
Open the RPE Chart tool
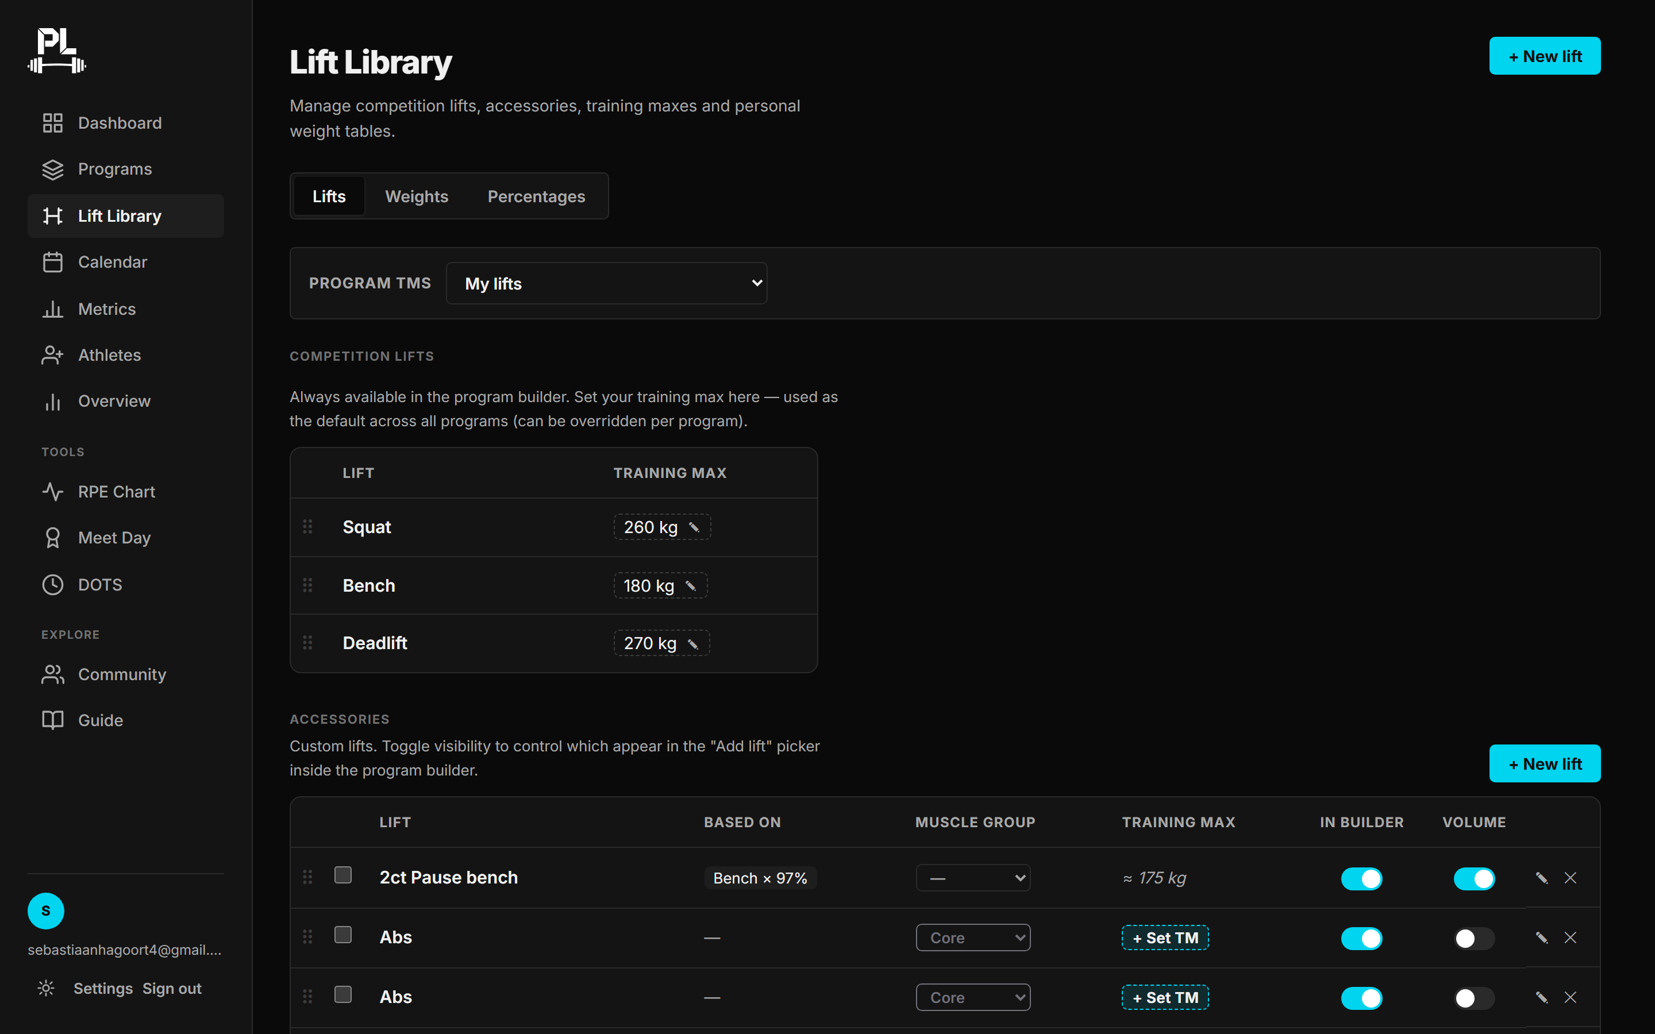(125, 492)
